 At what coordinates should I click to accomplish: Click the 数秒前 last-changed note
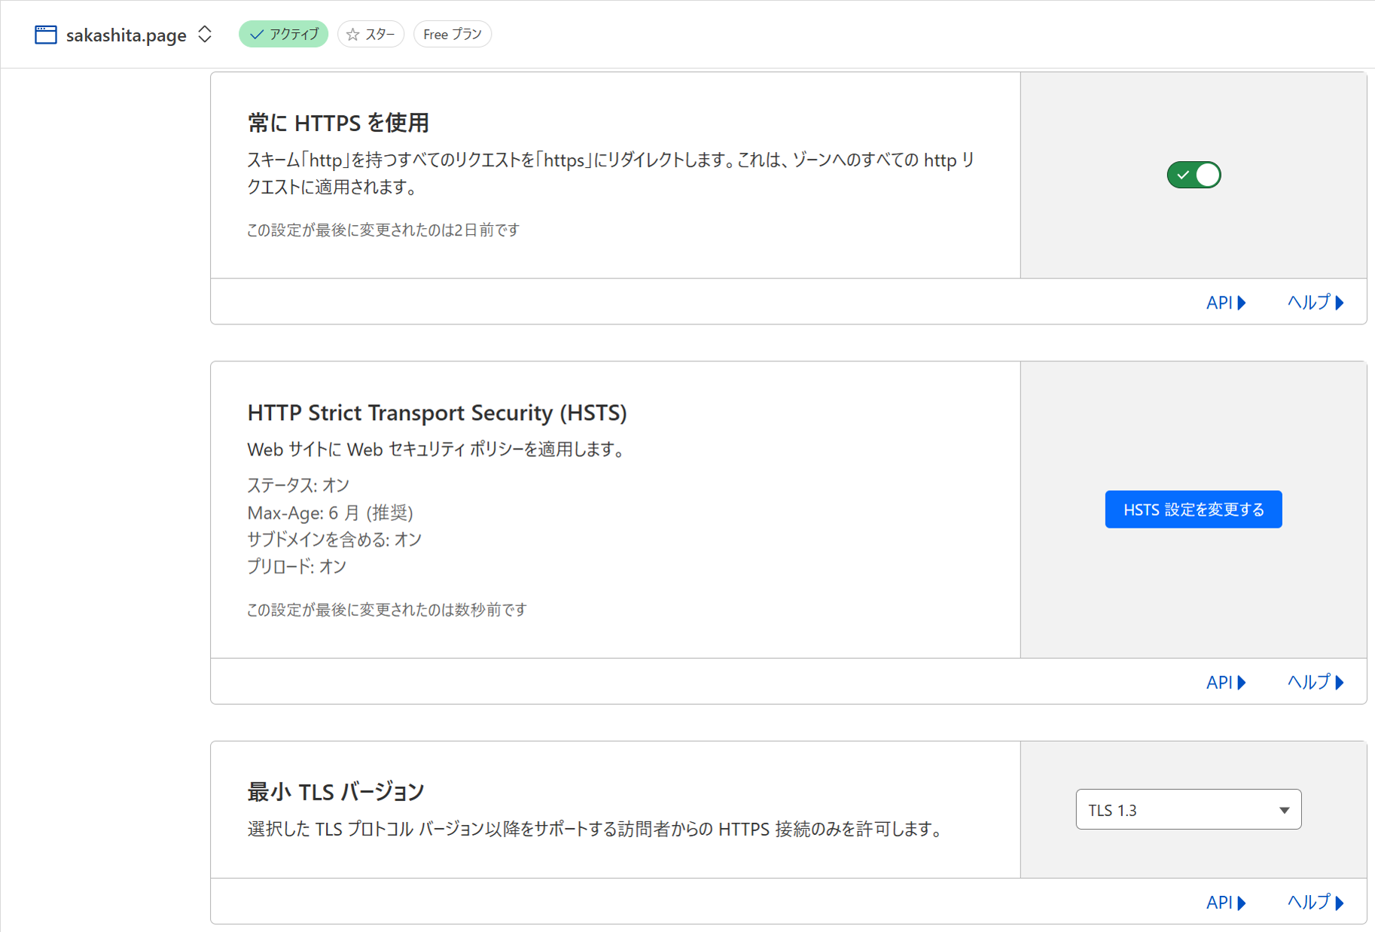click(x=387, y=610)
